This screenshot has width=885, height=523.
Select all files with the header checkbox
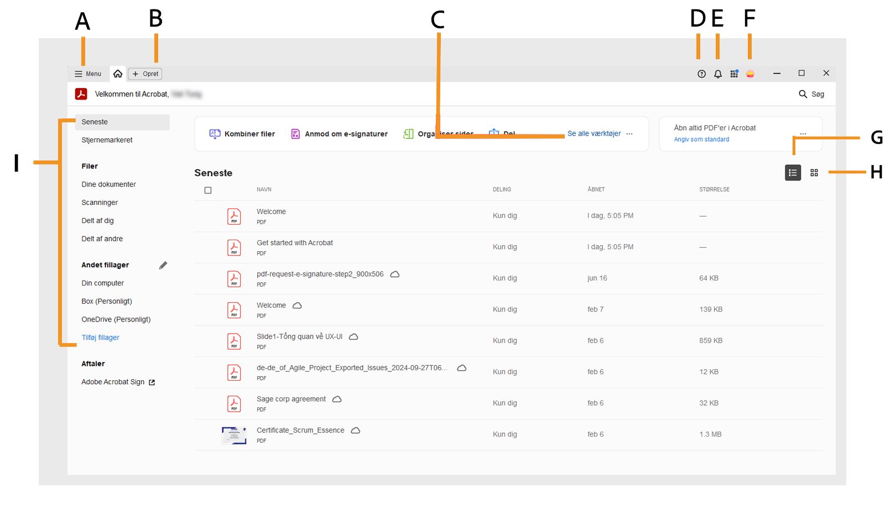[208, 190]
